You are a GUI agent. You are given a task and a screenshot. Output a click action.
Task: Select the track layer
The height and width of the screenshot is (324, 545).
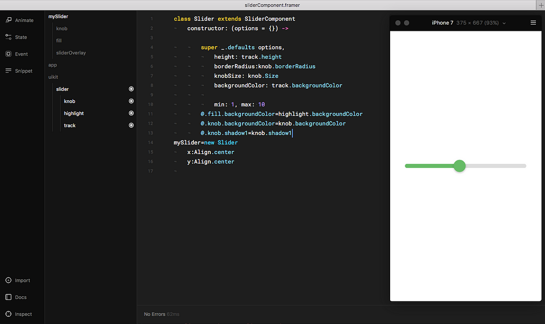(x=69, y=125)
